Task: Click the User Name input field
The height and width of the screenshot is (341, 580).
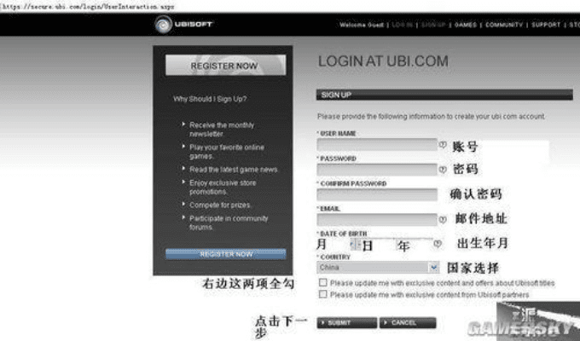Action: pyautogui.click(x=377, y=145)
